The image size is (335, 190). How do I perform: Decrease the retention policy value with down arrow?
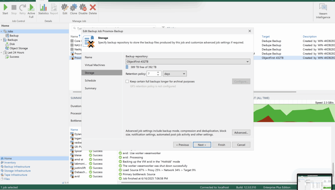coord(158,75)
